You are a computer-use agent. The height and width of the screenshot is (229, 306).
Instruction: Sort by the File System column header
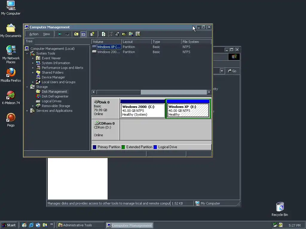point(196,42)
